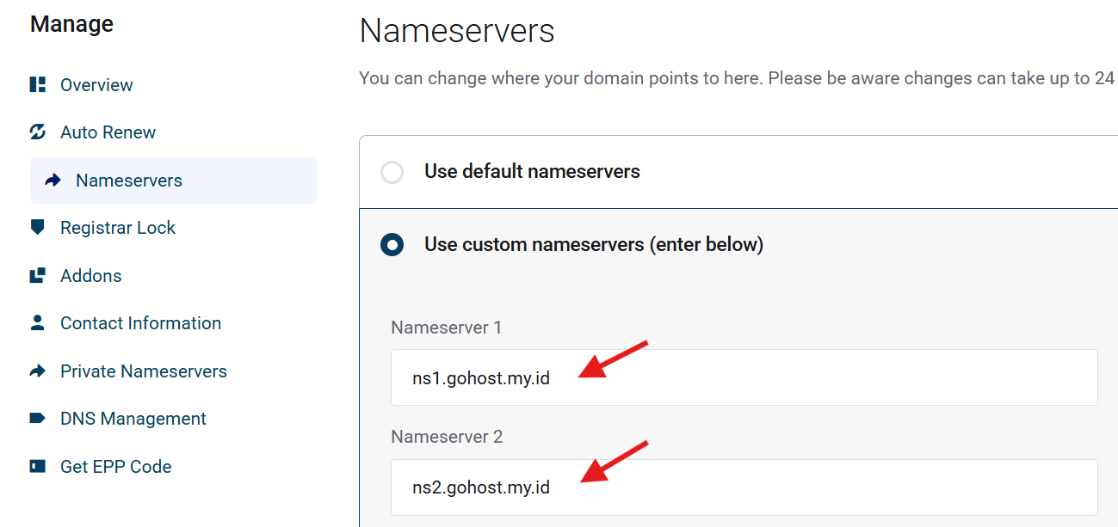Click the Contact Information person icon
Image resolution: width=1118 pixels, height=527 pixels.
coord(37,323)
